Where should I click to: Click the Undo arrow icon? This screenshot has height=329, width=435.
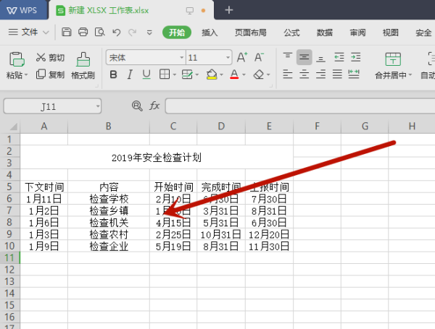click(117, 33)
